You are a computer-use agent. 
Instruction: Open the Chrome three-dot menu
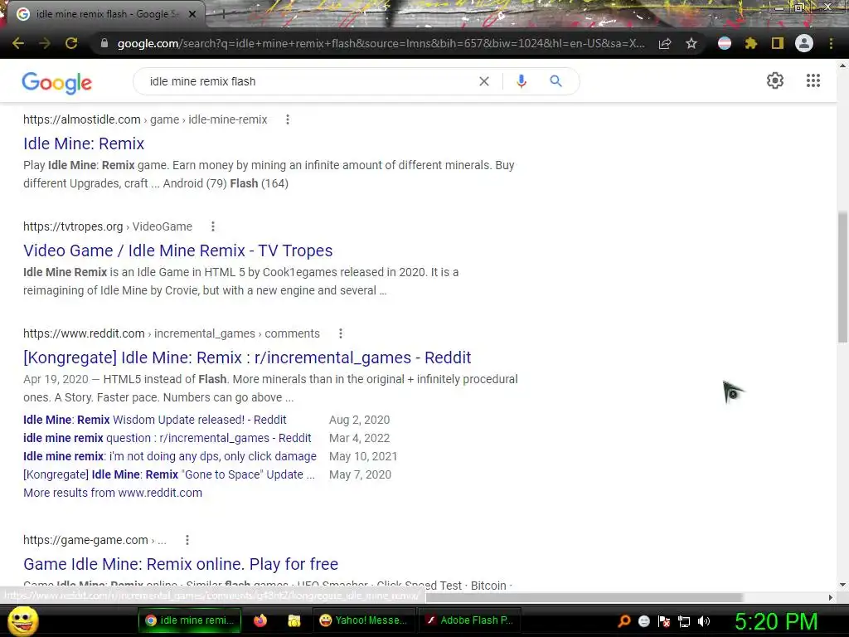[x=831, y=43]
